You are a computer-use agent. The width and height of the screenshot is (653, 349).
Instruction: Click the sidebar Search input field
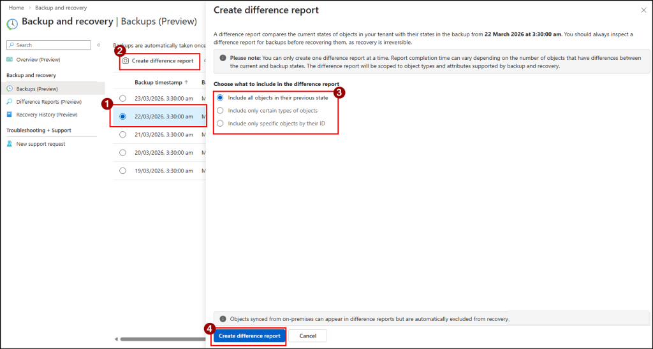coord(51,45)
